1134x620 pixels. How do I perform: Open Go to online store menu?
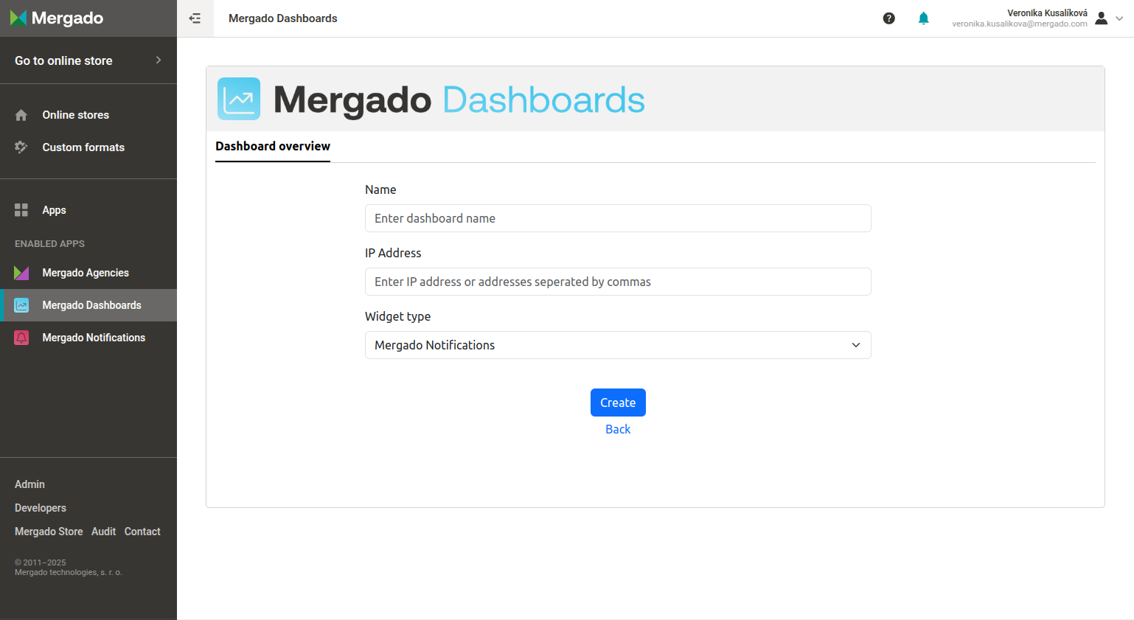click(x=88, y=60)
